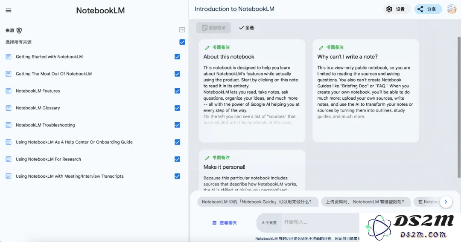
Task: Click the 开始输入 chat input field
Action: [321, 222]
